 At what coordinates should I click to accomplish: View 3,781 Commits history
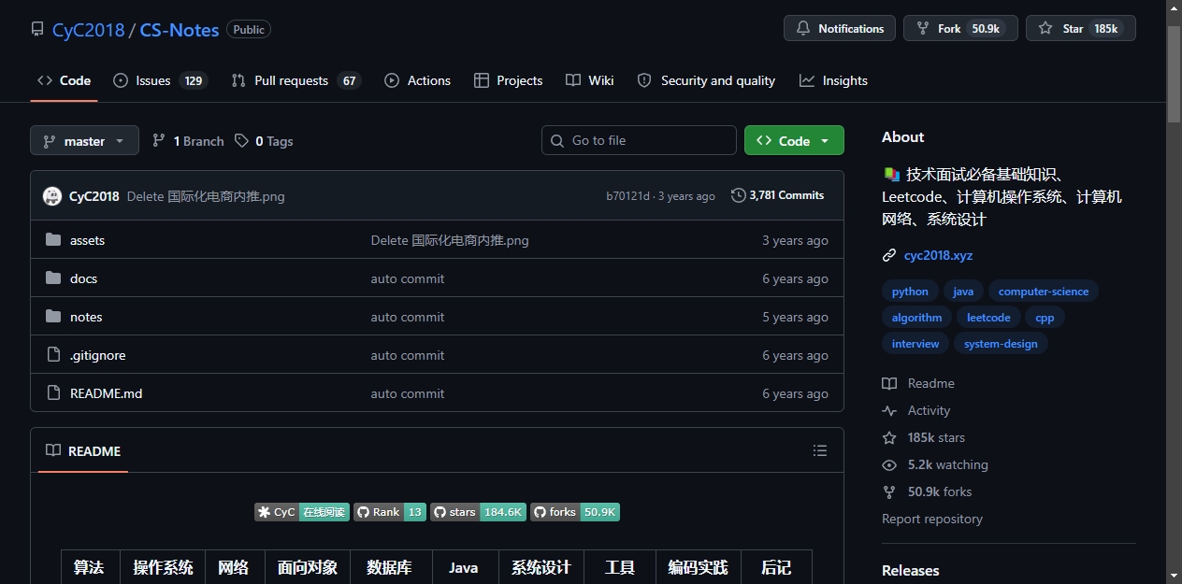click(x=778, y=195)
